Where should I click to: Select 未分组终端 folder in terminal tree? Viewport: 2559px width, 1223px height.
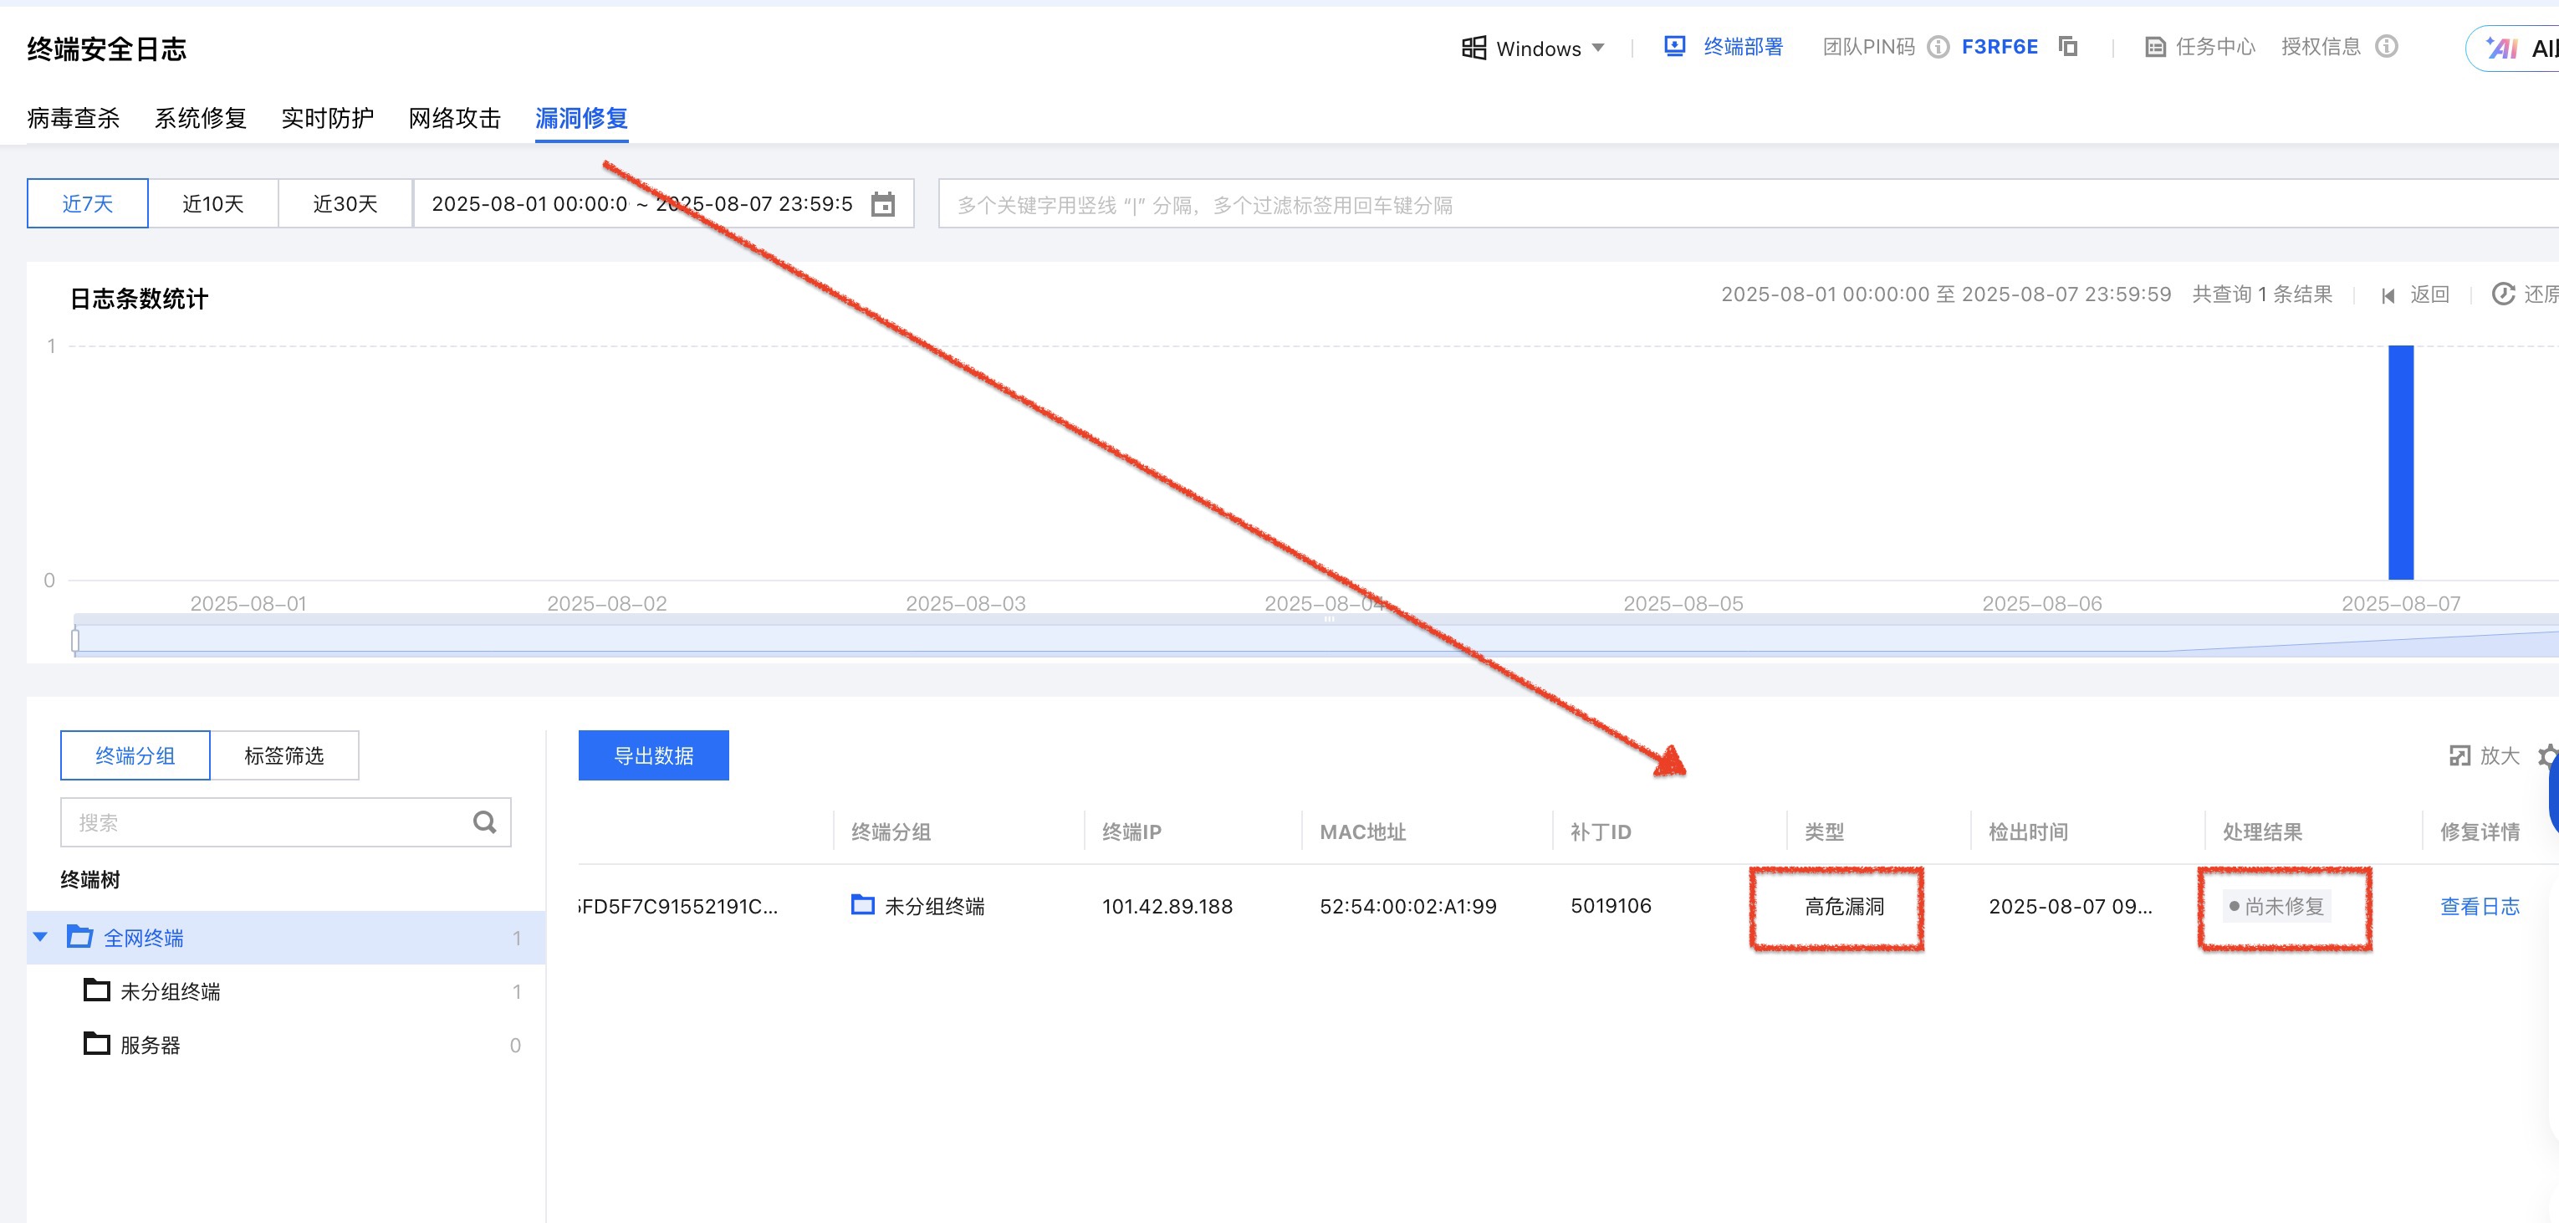pos(170,991)
